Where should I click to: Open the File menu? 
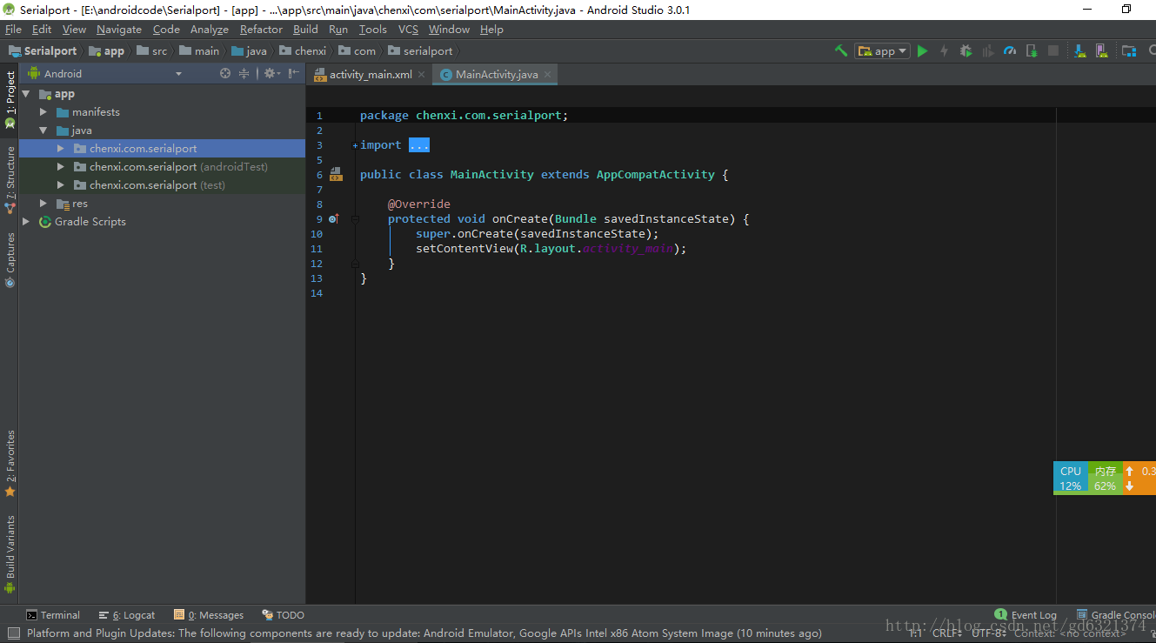(x=13, y=29)
